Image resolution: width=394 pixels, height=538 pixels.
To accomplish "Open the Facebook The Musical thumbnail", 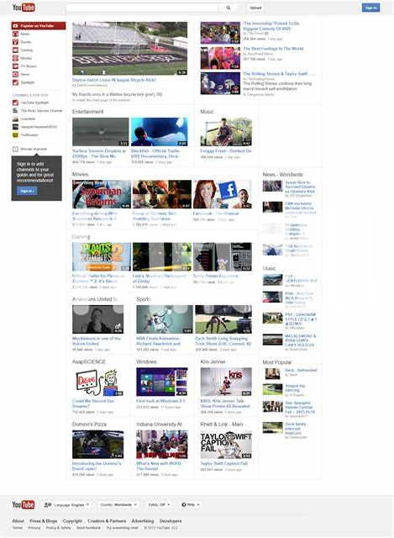I will pyautogui.click(x=223, y=194).
